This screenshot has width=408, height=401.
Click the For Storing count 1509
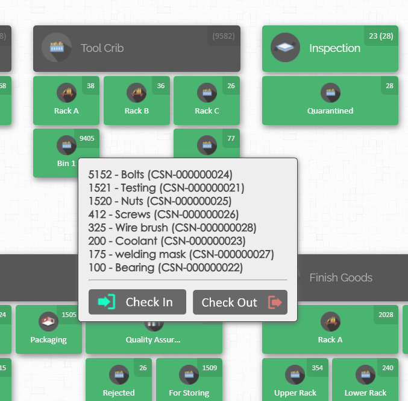pyautogui.click(x=210, y=368)
